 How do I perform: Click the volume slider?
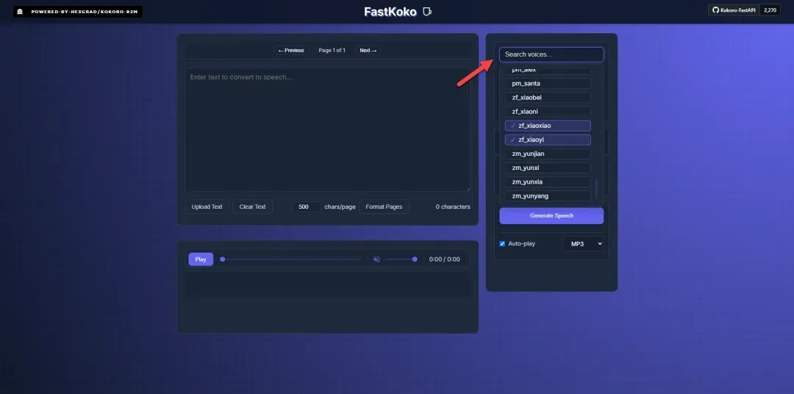pos(401,259)
